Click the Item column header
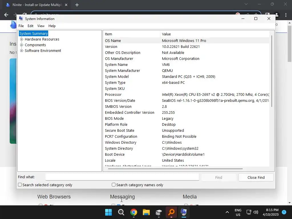 coord(132,34)
